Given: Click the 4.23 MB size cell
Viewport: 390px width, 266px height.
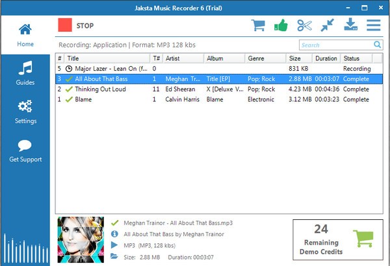Looking at the screenshot, I should pos(300,89).
